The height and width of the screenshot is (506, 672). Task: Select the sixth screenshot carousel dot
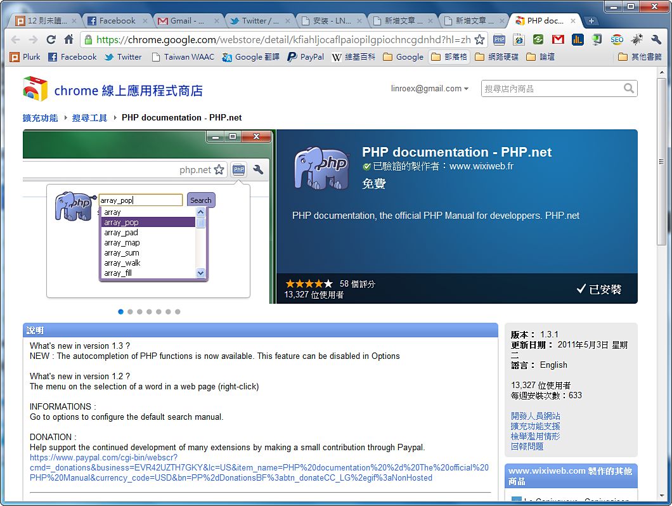pyautogui.click(x=168, y=312)
